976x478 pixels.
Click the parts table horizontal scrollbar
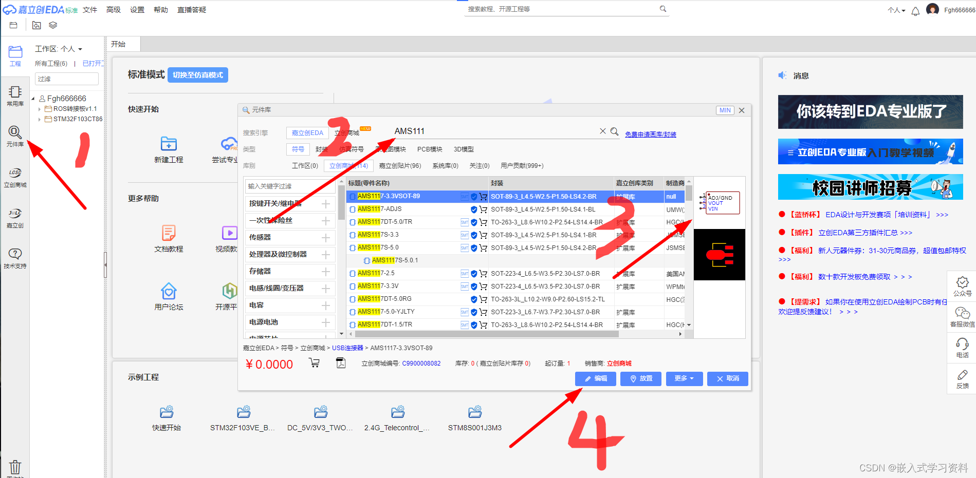486,334
